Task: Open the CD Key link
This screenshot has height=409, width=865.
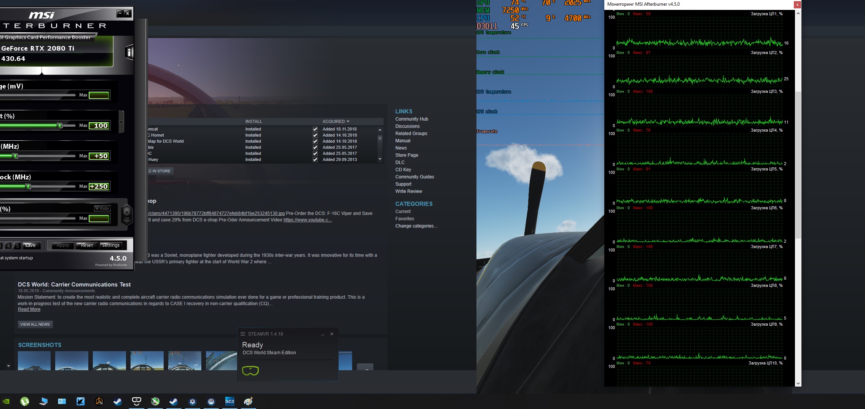Action: [403, 170]
